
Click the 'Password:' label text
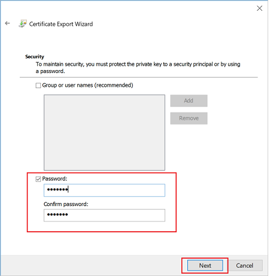click(x=54, y=178)
